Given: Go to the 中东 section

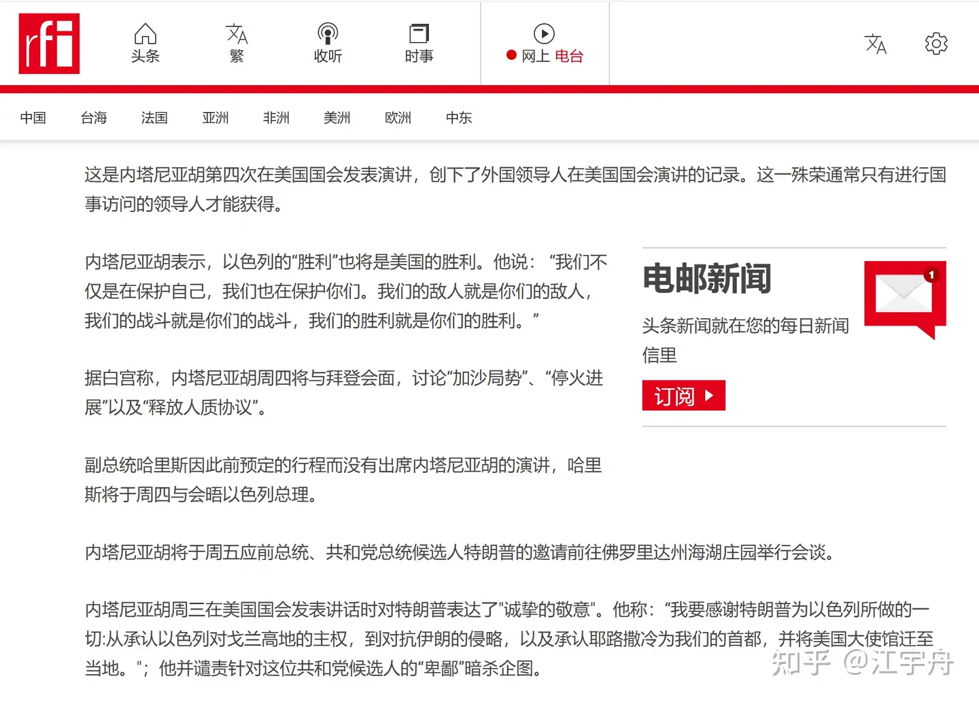Looking at the screenshot, I should [x=459, y=118].
